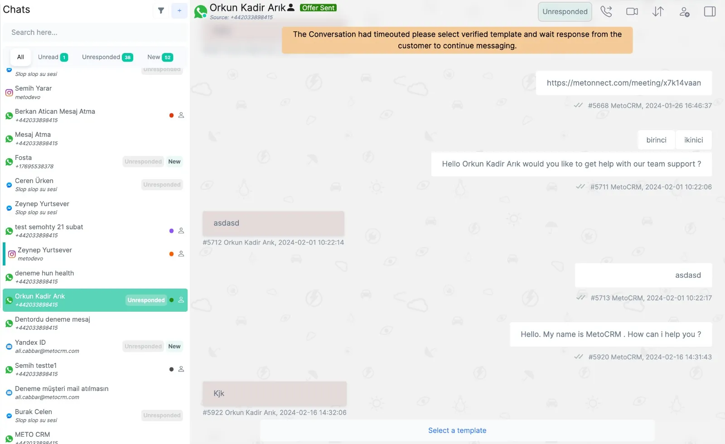Click assignee icon on Orkun Kadir Arık row

(181, 300)
